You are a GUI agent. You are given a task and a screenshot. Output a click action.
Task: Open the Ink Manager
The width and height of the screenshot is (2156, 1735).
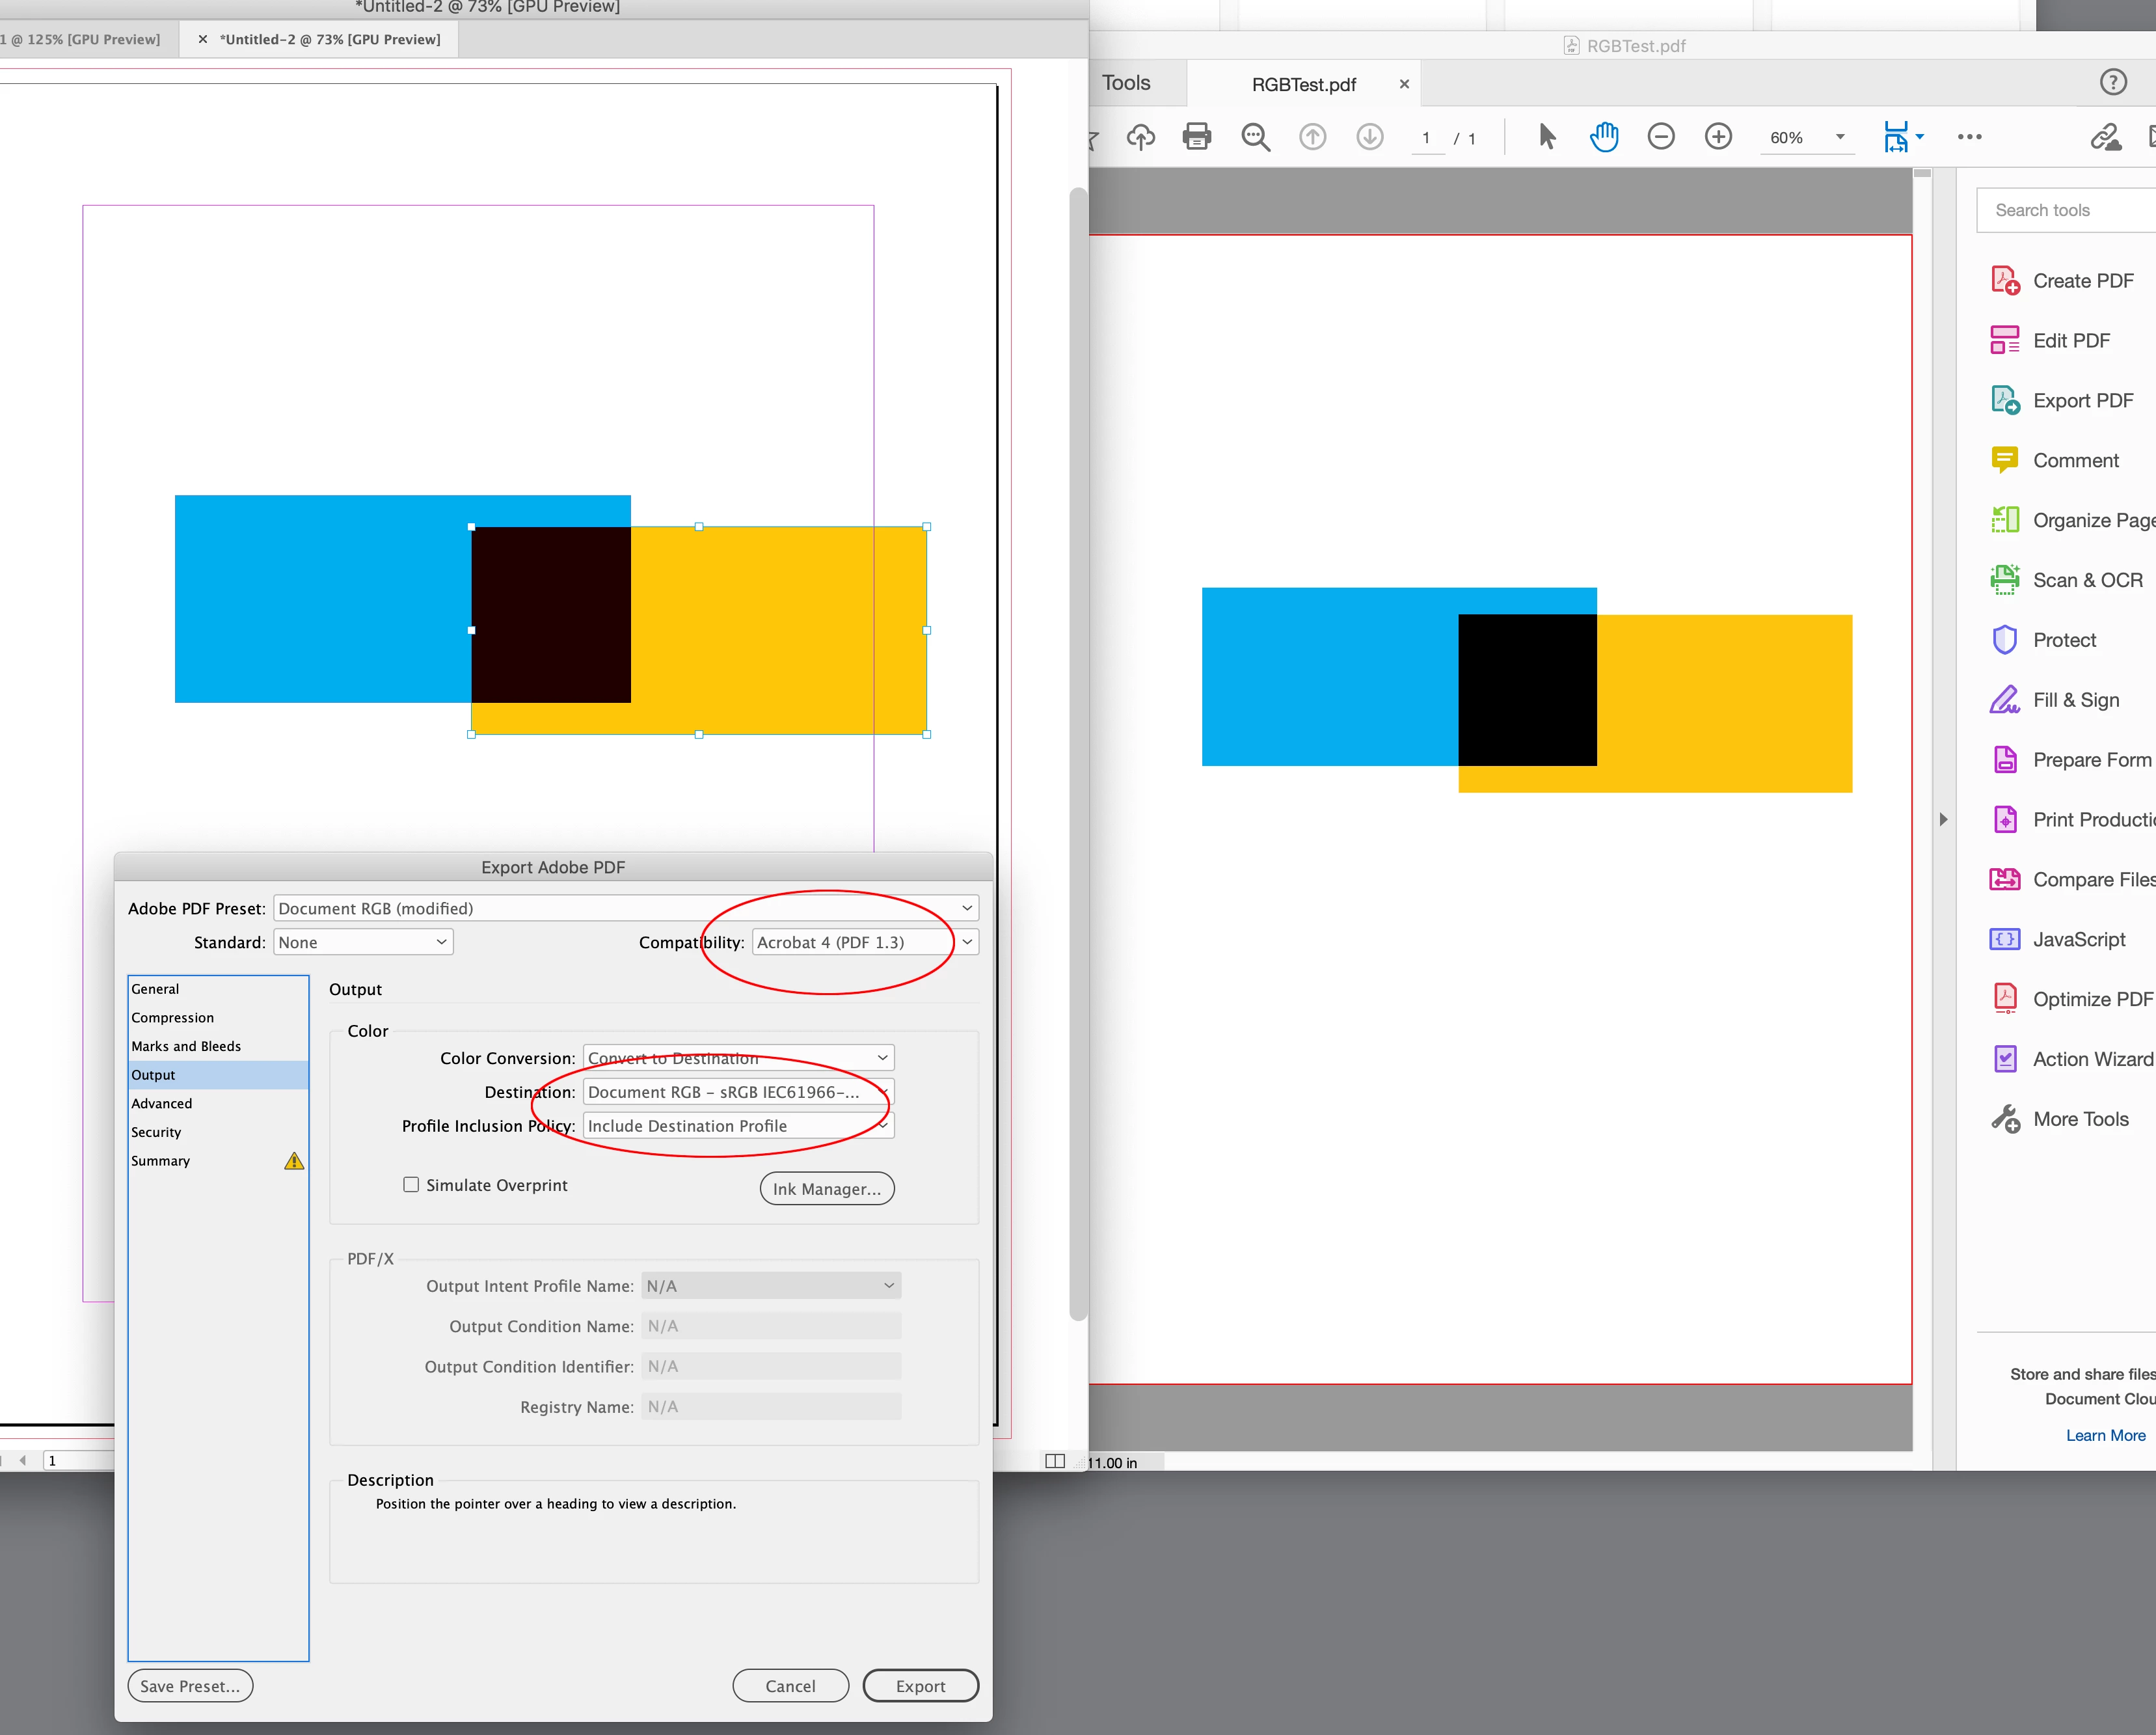[826, 1189]
